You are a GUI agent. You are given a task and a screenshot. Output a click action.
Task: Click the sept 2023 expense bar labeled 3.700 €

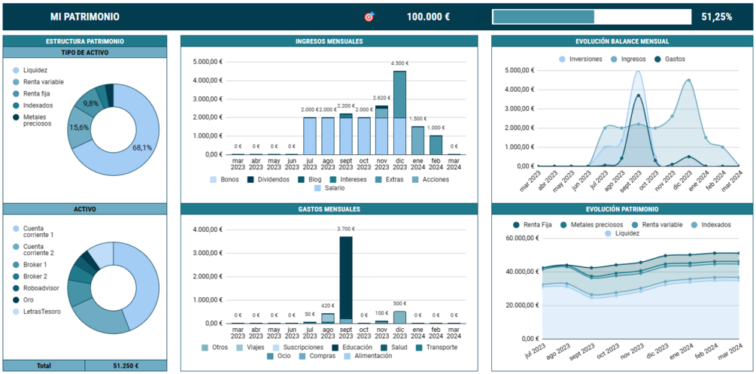coord(346,280)
